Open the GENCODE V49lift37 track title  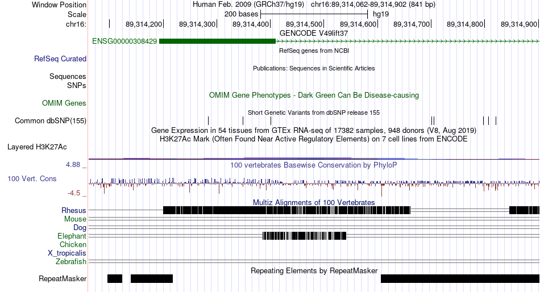tap(314, 34)
